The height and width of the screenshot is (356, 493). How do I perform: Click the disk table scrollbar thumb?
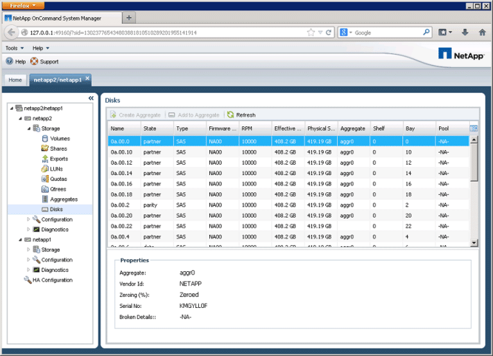[474, 162]
